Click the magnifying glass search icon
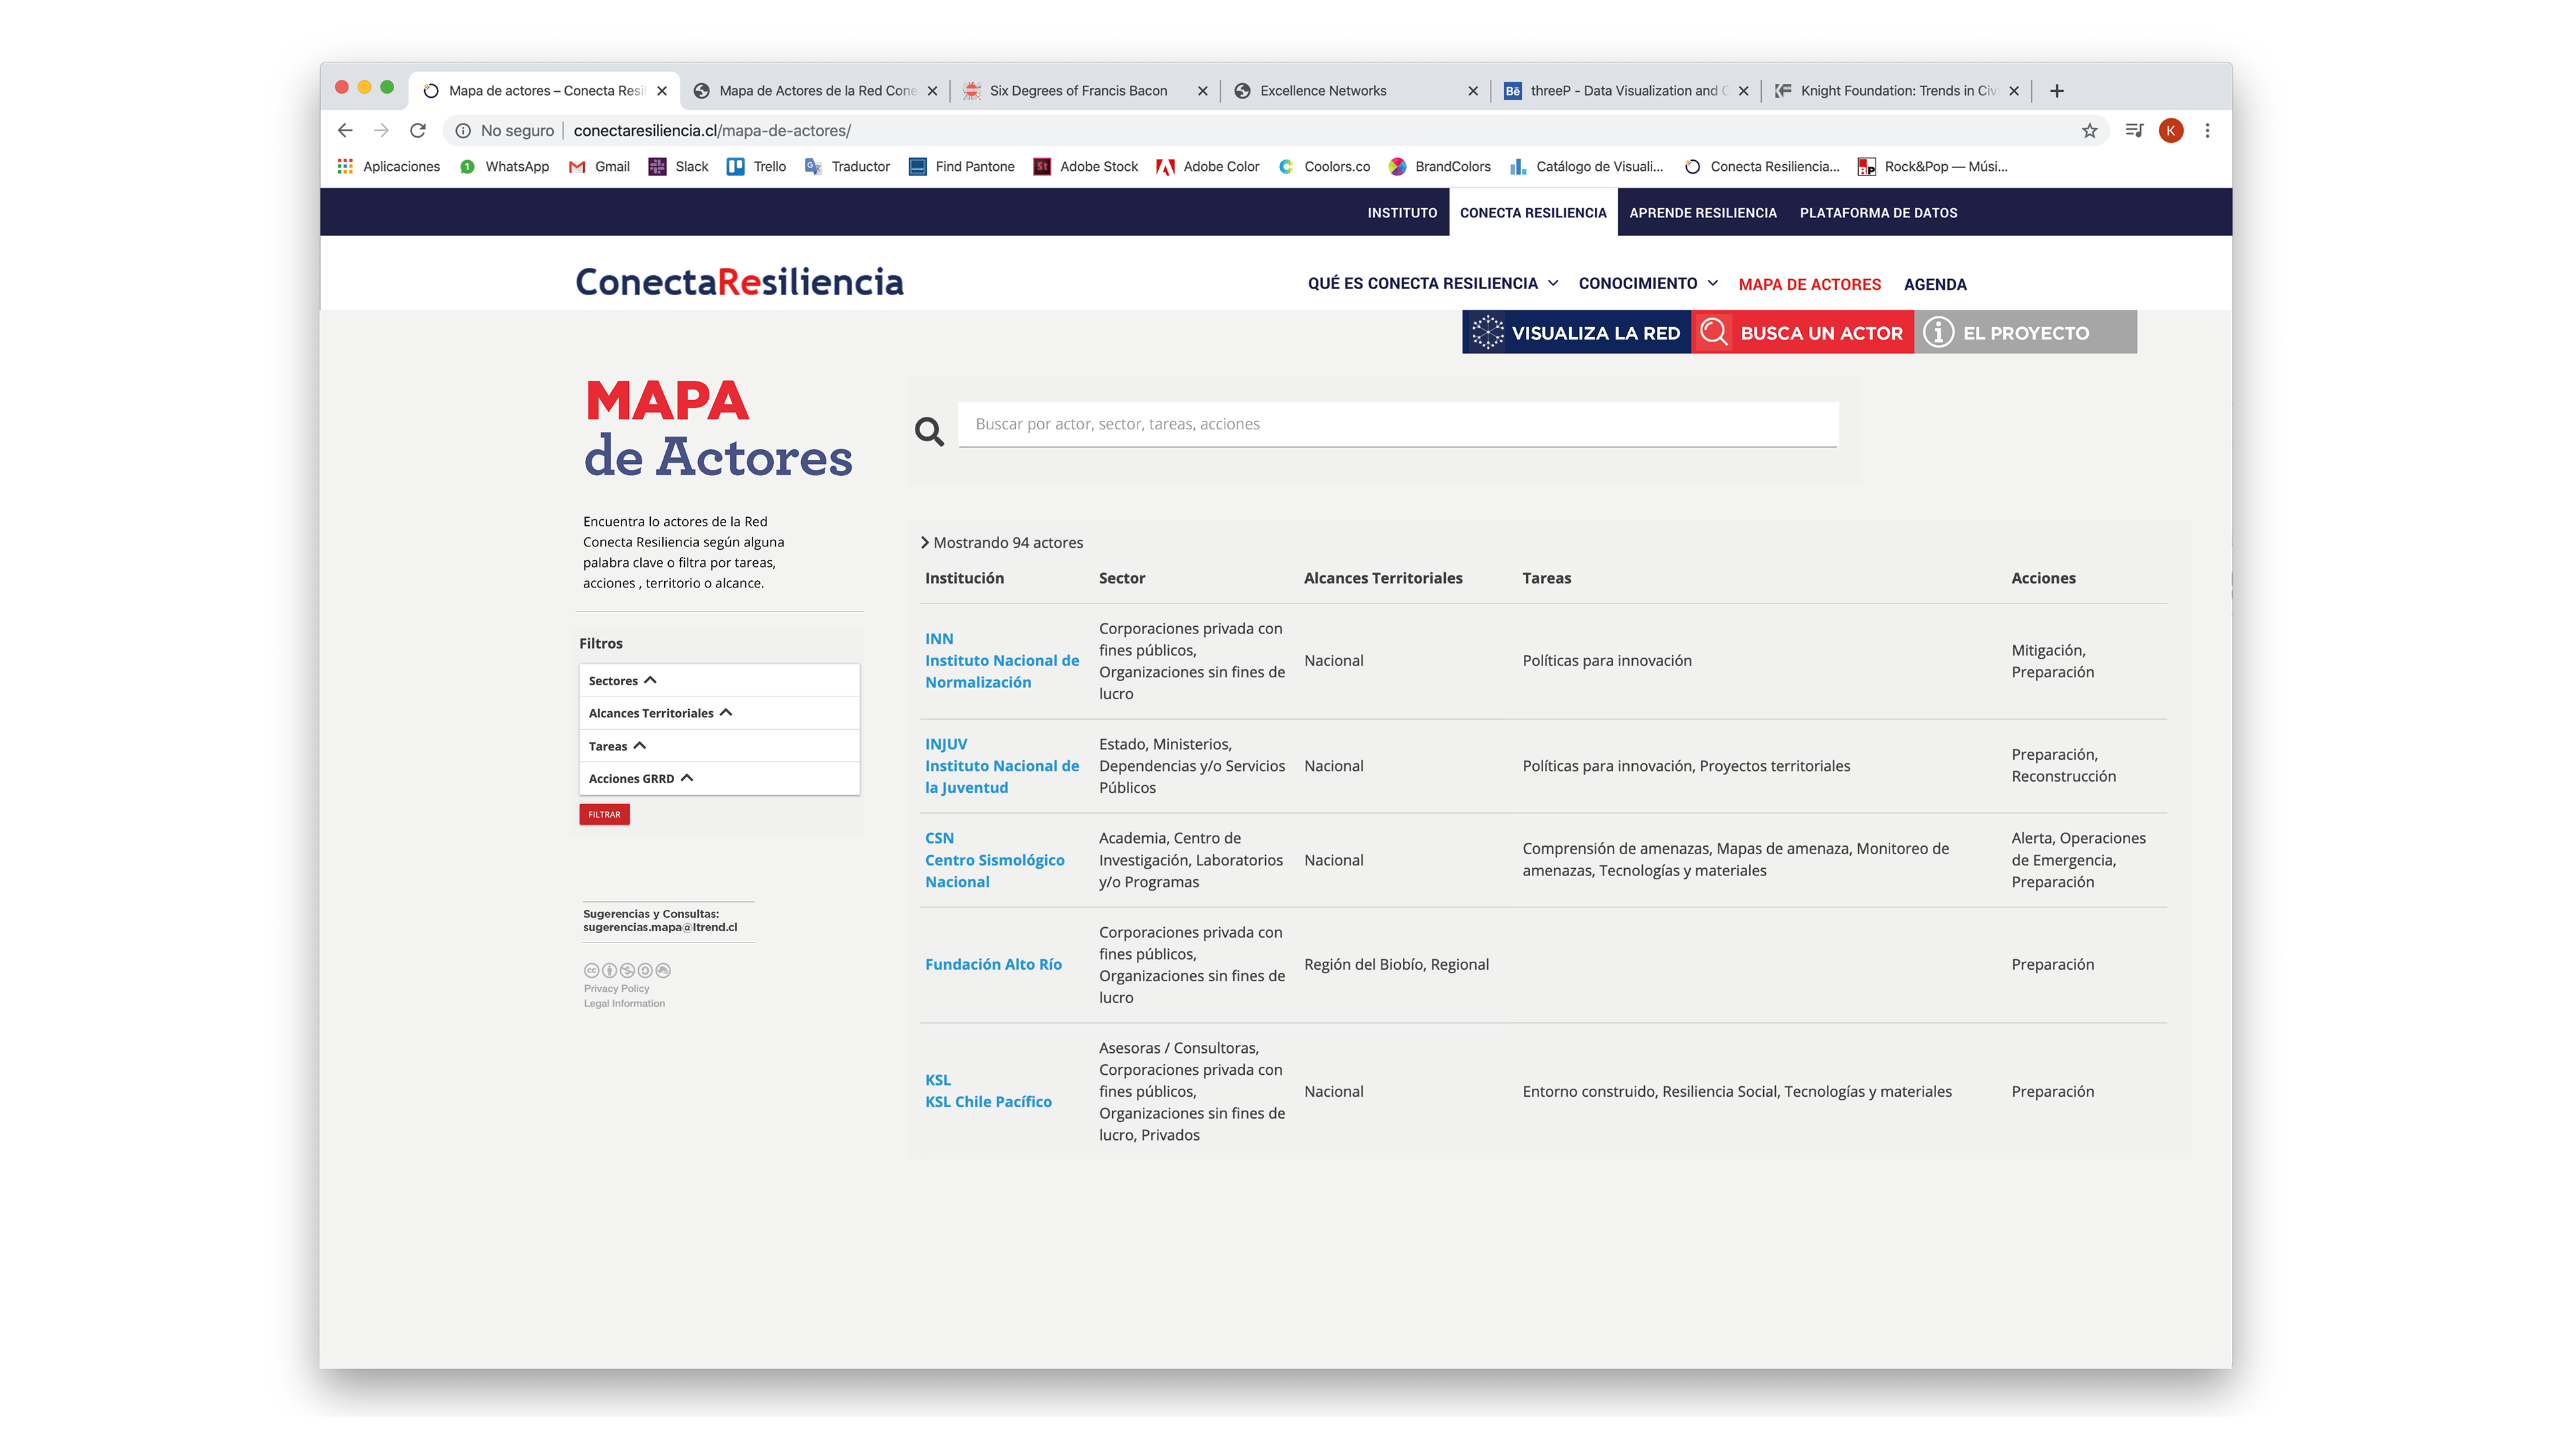This screenshot has height=1435, width=2553. point(929,431)
